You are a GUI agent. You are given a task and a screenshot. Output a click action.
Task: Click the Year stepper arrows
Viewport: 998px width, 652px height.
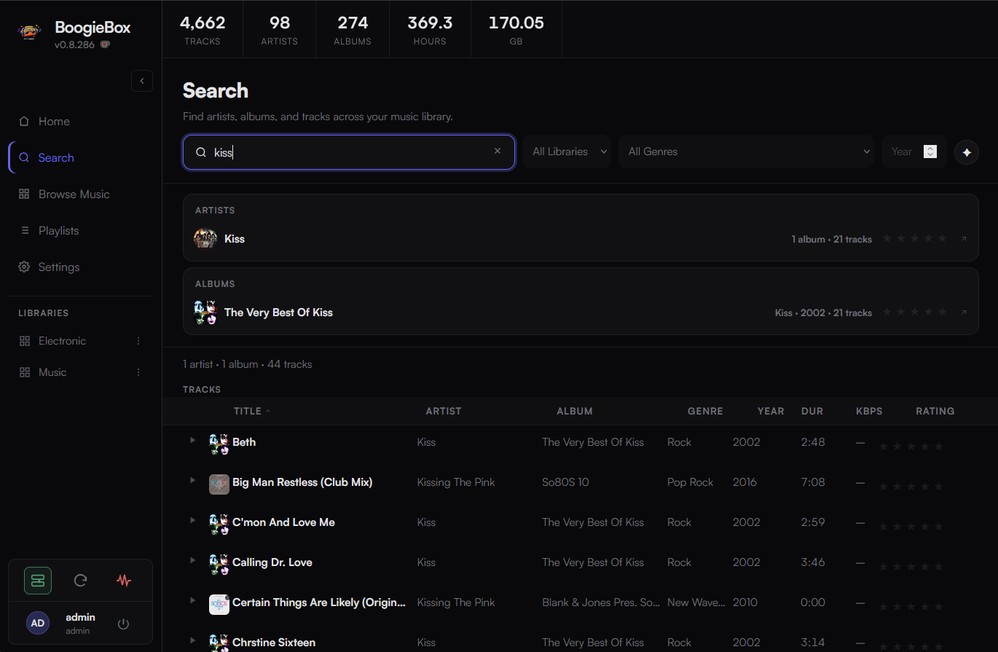coord(930,152)
